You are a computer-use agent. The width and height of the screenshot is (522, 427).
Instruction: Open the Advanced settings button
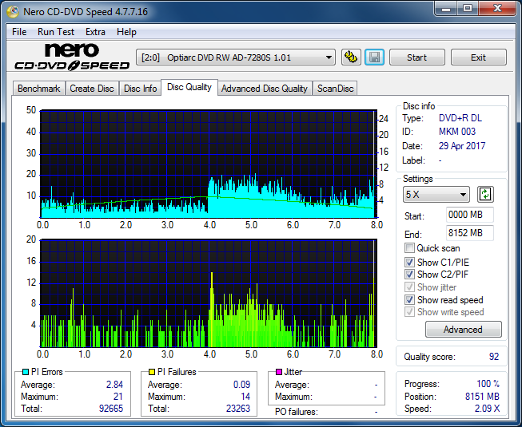(463, 330)
